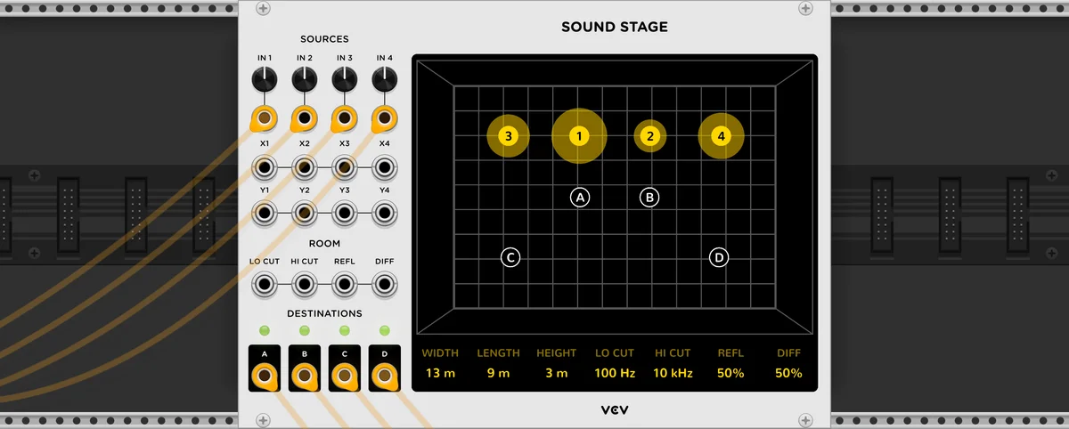Click the Y4 CV input jack

(x=385, y=213)
